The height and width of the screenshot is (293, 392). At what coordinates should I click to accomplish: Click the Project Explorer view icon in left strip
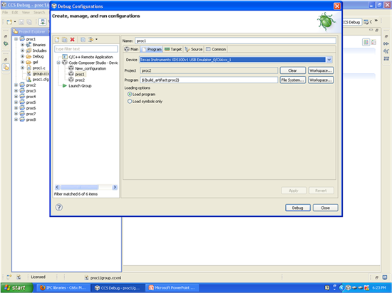tap(6, 67)
